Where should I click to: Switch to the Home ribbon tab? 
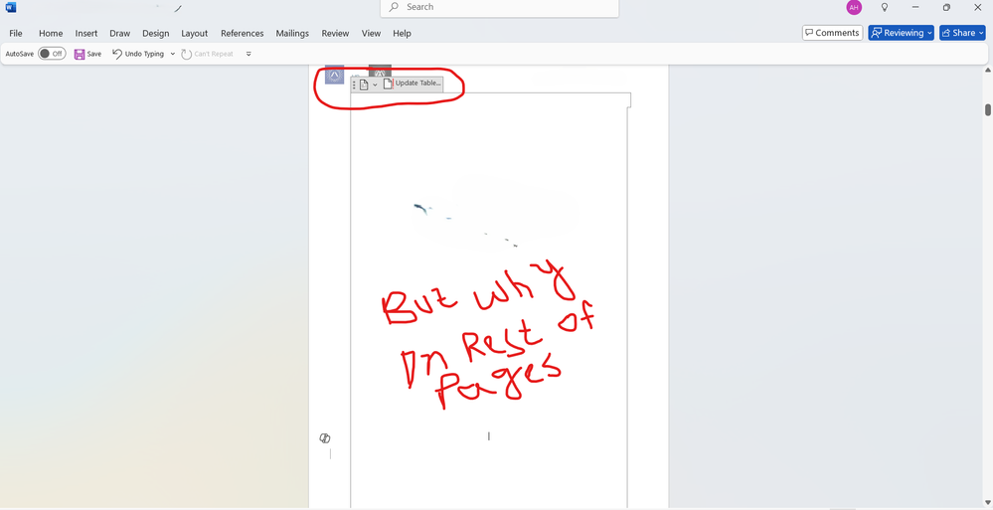(51, 33)
